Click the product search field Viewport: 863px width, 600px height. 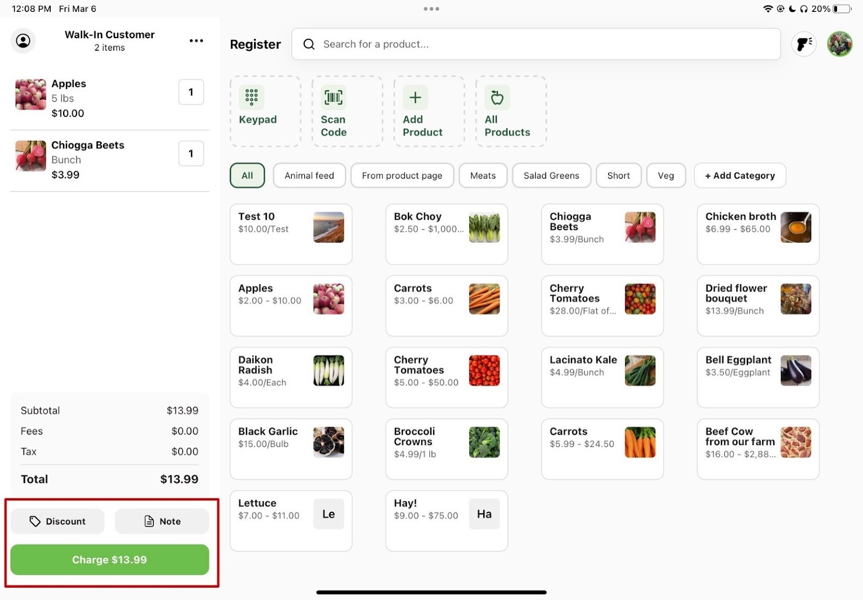coord(536,44)
